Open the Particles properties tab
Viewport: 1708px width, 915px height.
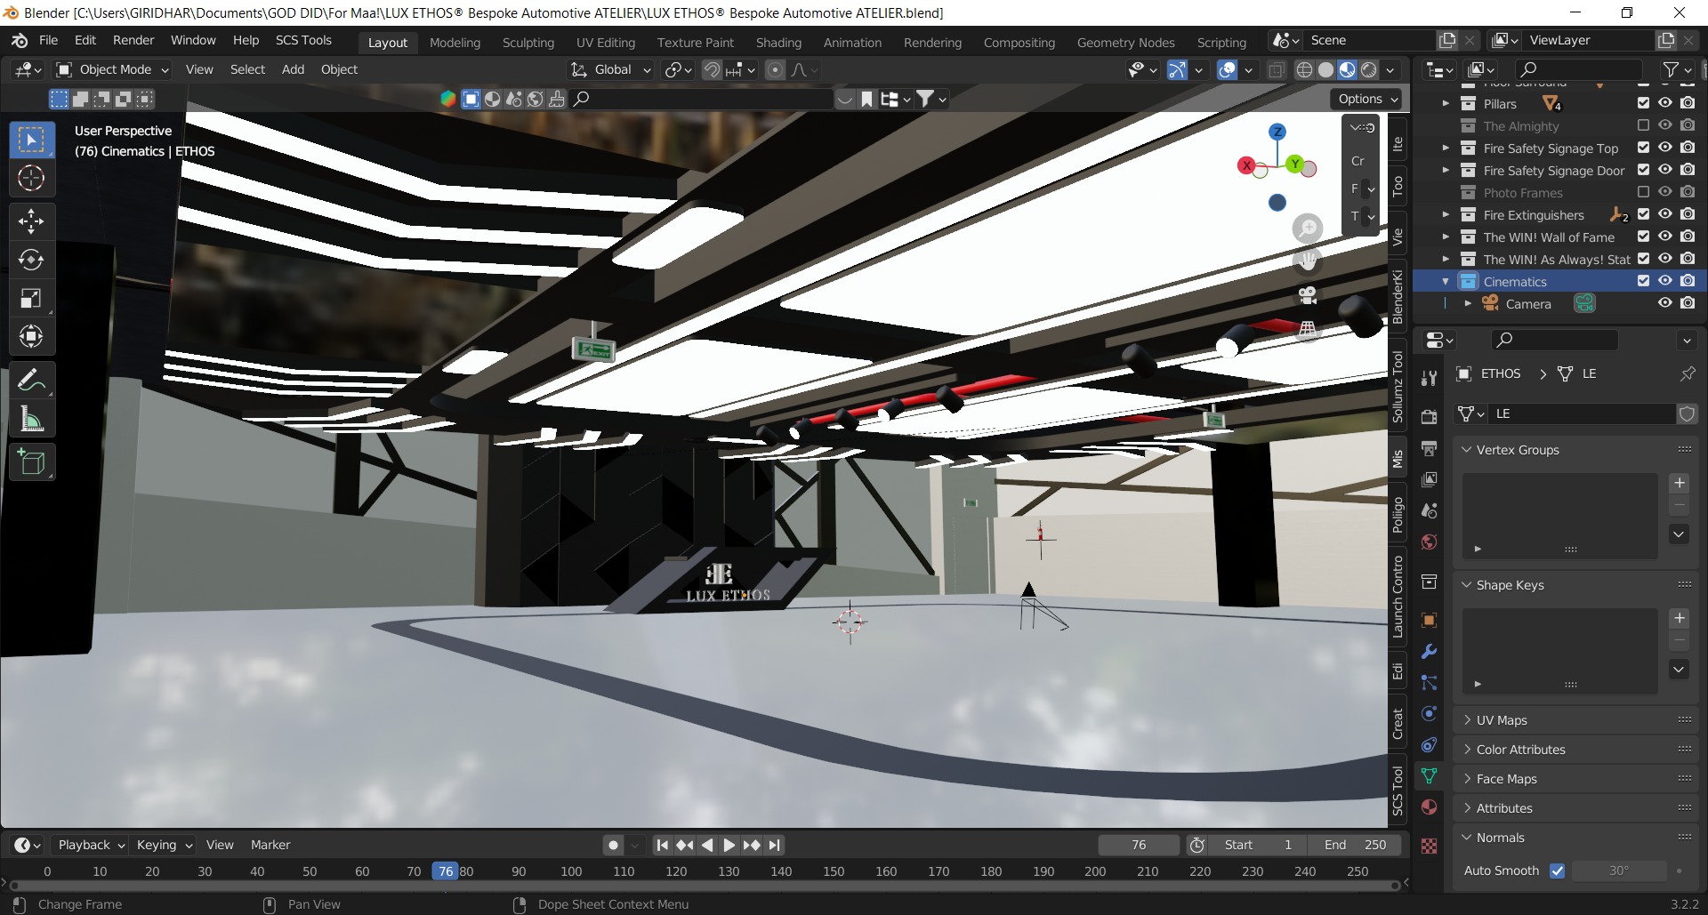pyautogui.click(x=1429, y=682)
